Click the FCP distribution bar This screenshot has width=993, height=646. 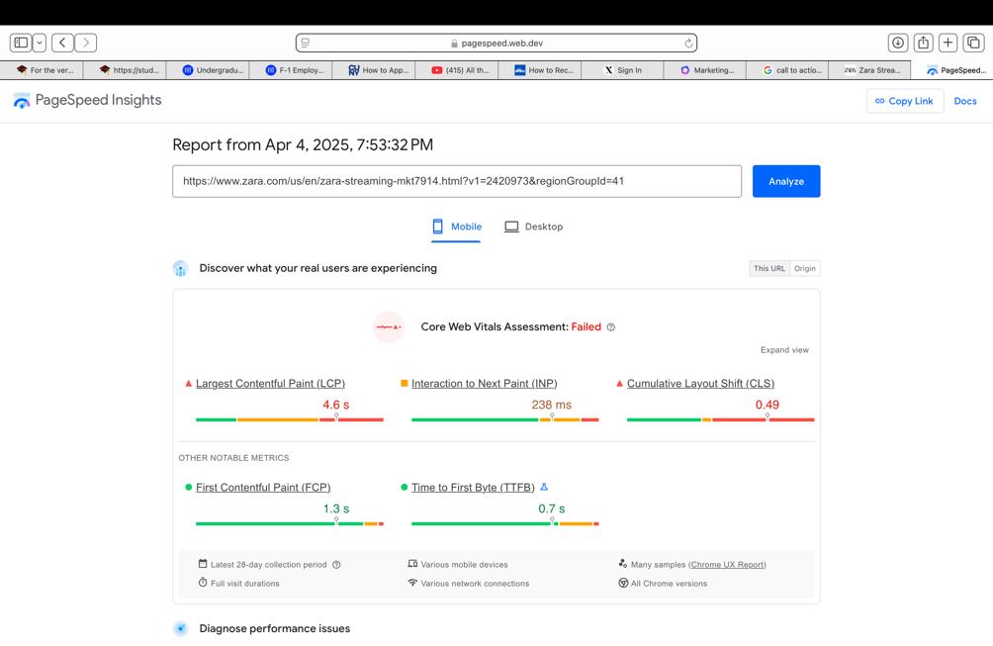click(290, 523)
